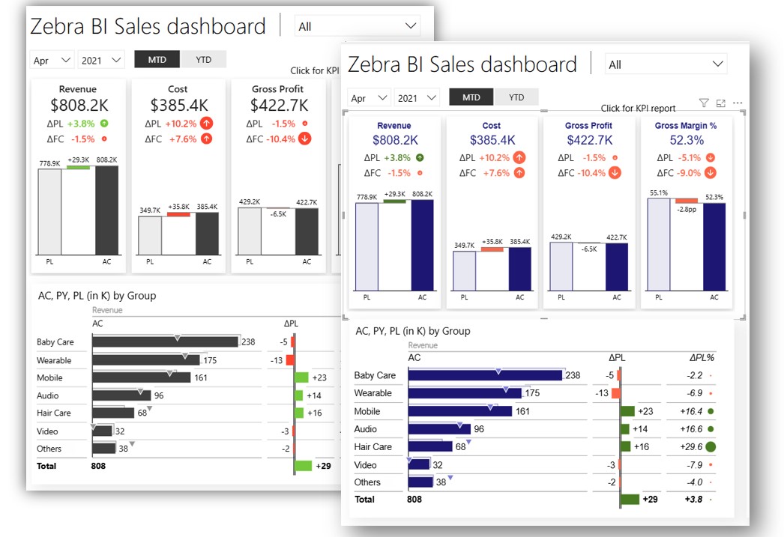Open focus mode icon on front dashboard visual

point(721,103)
